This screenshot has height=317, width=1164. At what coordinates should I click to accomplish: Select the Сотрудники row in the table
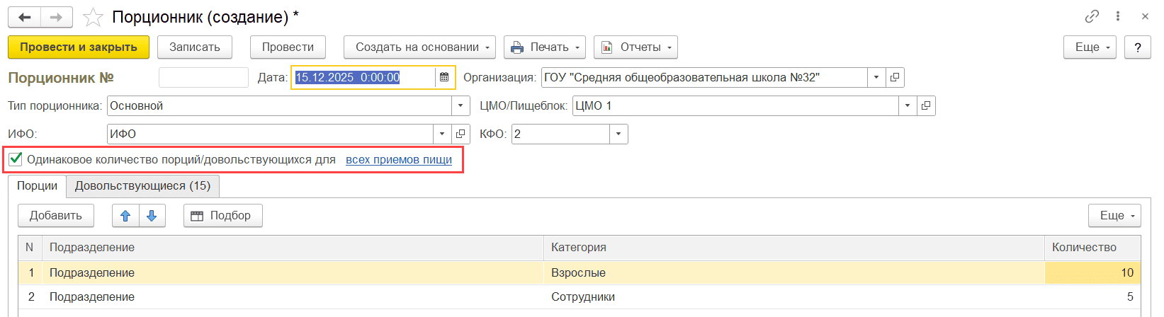[582, 297]
